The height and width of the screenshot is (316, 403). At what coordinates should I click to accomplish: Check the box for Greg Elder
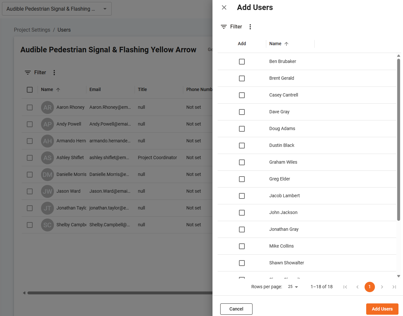coord(242,179)
